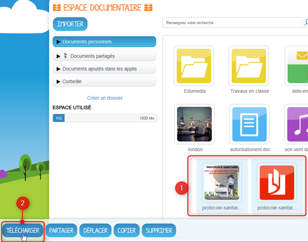
Task: Open the autorisationent.doc document icon
Action: [249, 124]
